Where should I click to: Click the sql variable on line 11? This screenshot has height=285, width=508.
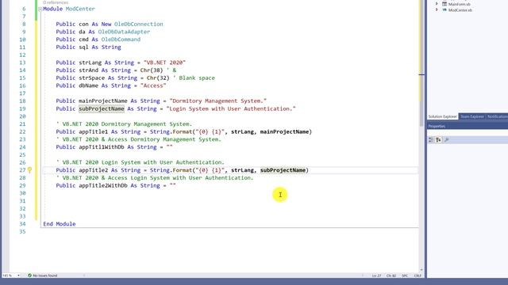point(83,47)
